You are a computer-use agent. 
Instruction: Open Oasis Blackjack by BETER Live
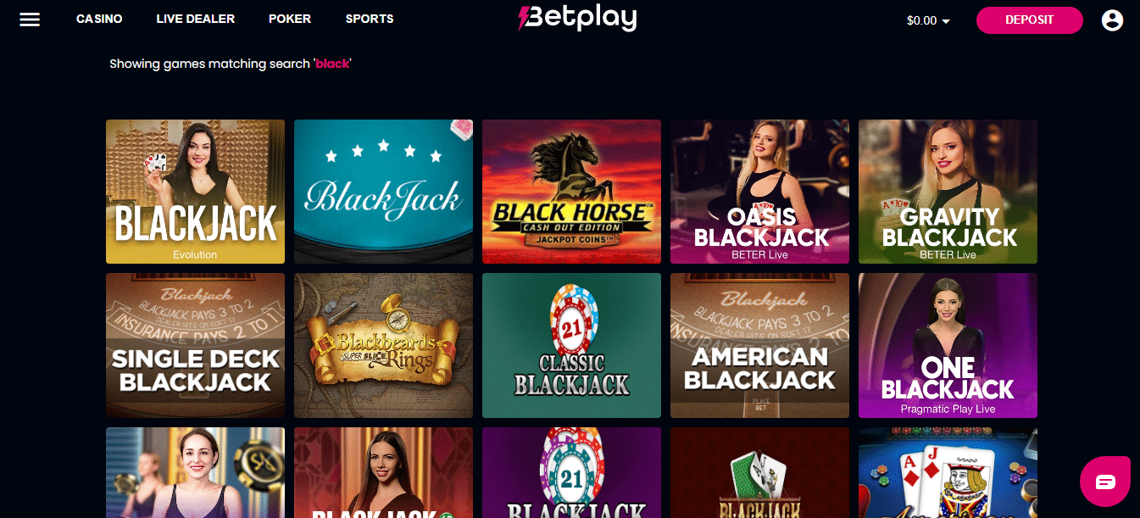[759, 192]
